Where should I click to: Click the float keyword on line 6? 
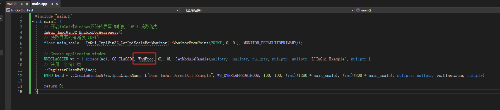(x=49, y=43)
